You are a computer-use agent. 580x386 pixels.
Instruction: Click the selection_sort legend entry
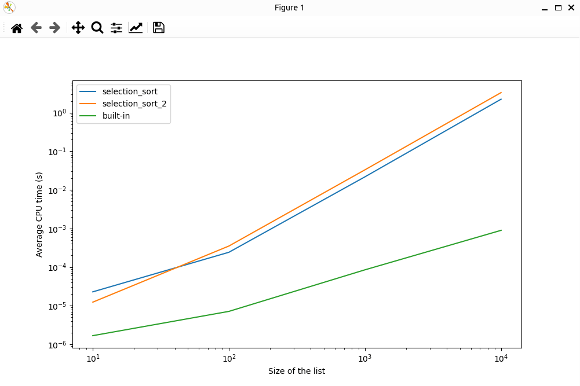[129, 91]
